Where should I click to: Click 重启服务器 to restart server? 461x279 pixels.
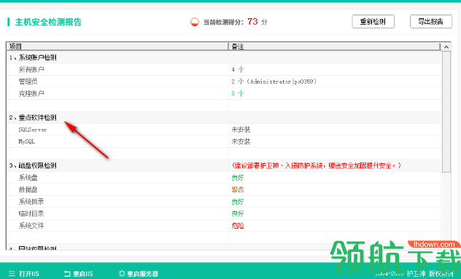pyautogui.click(x=142, y=274)
